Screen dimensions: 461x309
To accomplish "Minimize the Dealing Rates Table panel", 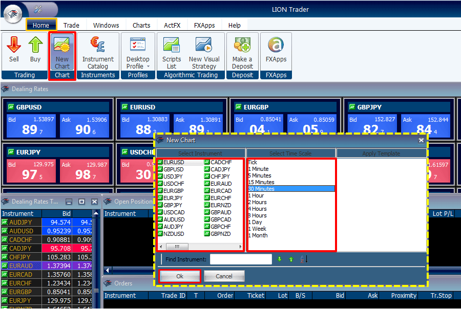I will (x=69, y=202).
